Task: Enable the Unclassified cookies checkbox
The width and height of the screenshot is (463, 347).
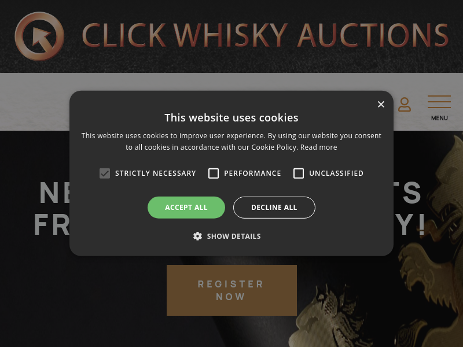Action: (x=299, y=173)
